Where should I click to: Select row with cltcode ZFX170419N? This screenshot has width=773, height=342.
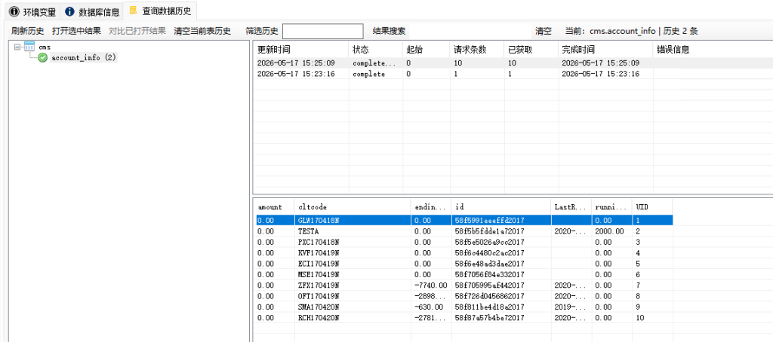pyautogui.click(x=463, y=286)
